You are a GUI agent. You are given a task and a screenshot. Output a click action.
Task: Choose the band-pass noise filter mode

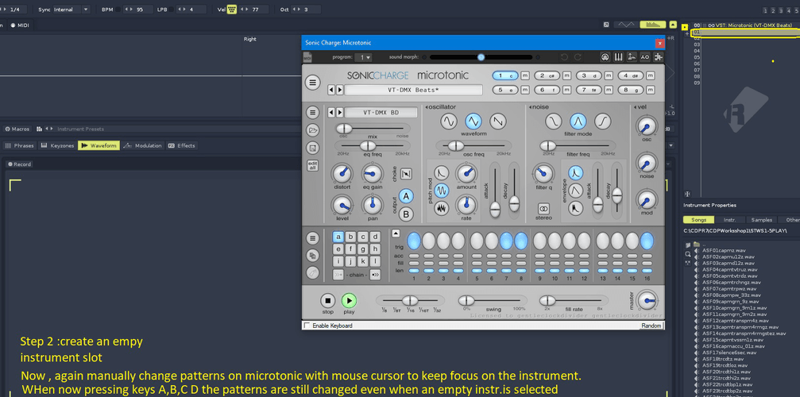pos(578,121)
